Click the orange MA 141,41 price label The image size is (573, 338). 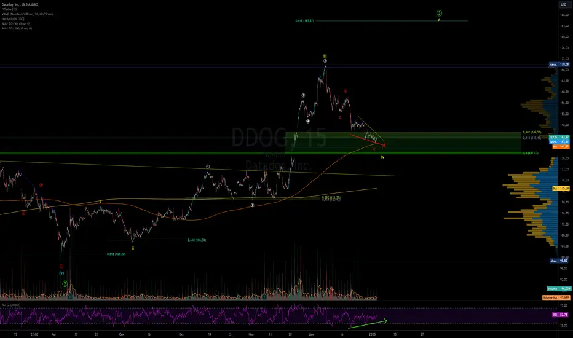click(x=561, y=146)
